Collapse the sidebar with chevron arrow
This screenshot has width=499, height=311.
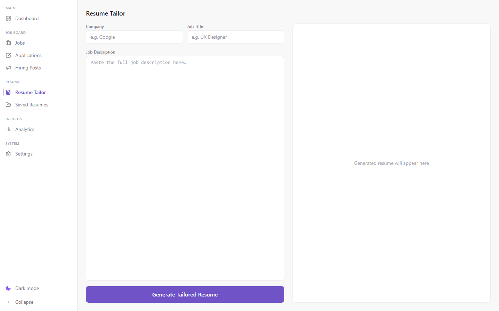(x=8, y=302)
